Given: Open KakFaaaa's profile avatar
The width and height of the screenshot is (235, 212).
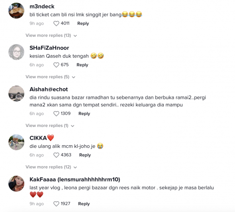Looking at the screenshot, I should (x=16, y=184).
